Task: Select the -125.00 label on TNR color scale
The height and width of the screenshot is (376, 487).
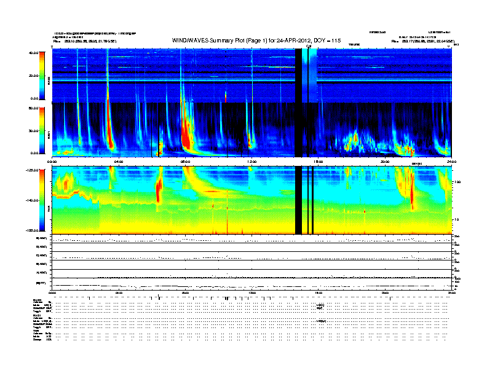Action: pos(33,170)
